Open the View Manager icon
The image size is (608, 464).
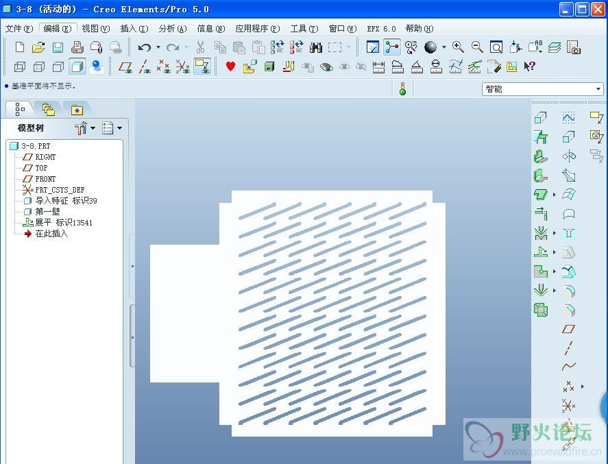pos(574,47)
